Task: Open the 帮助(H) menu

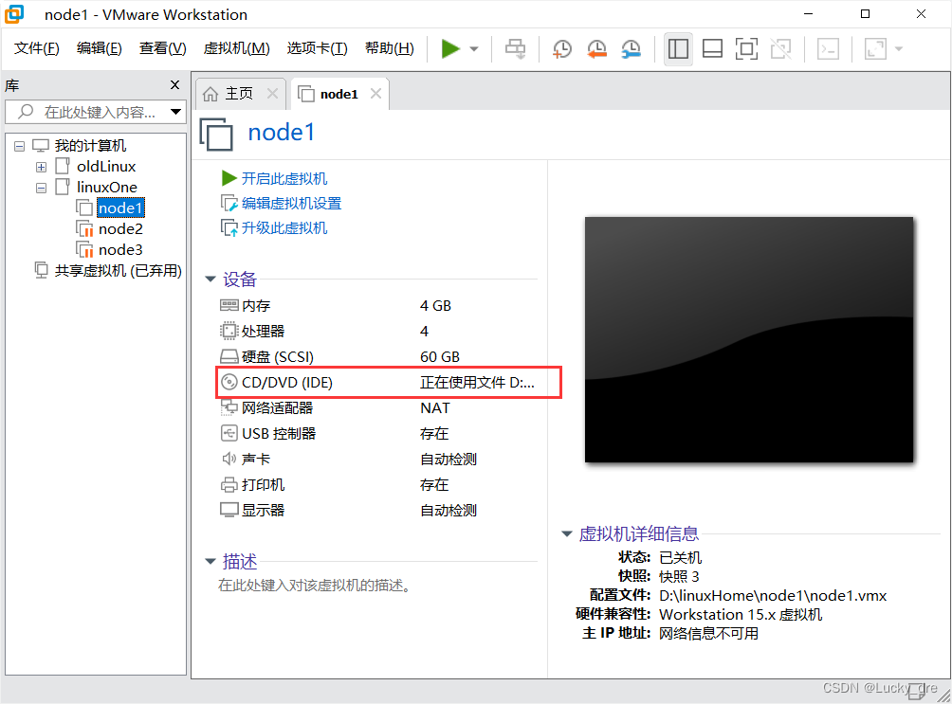Action: coord(389,48)
